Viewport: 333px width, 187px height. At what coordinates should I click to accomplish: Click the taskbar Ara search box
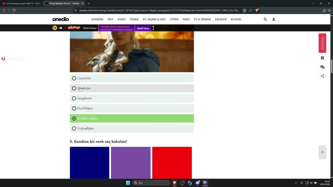tap(151, 183)
